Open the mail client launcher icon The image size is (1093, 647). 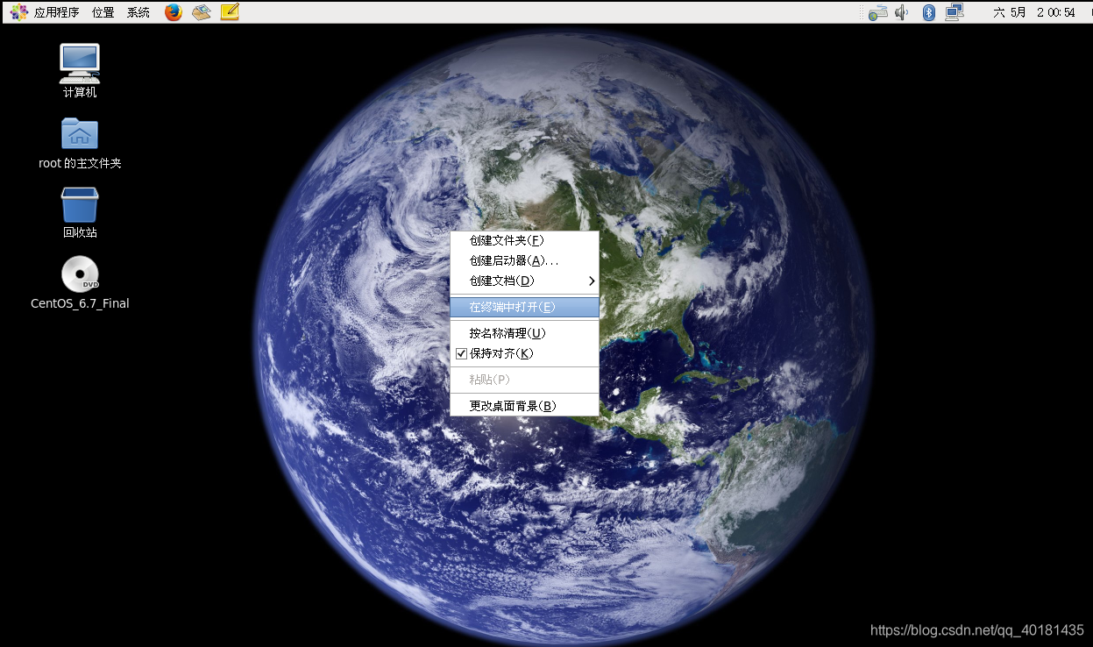click(202, 12)
